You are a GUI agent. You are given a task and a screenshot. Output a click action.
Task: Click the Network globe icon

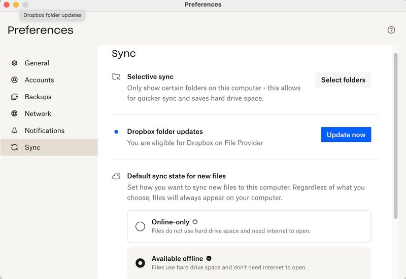[14, 114]
